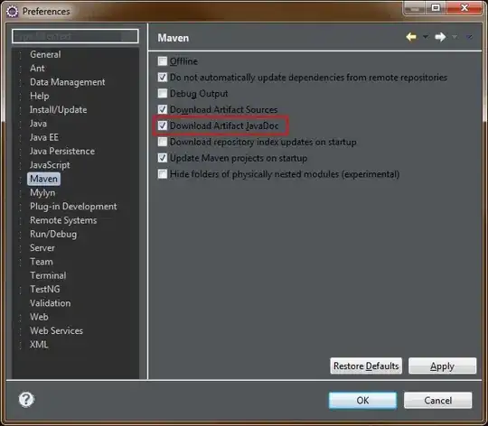Click the forward navigation arrow icon

440,37
